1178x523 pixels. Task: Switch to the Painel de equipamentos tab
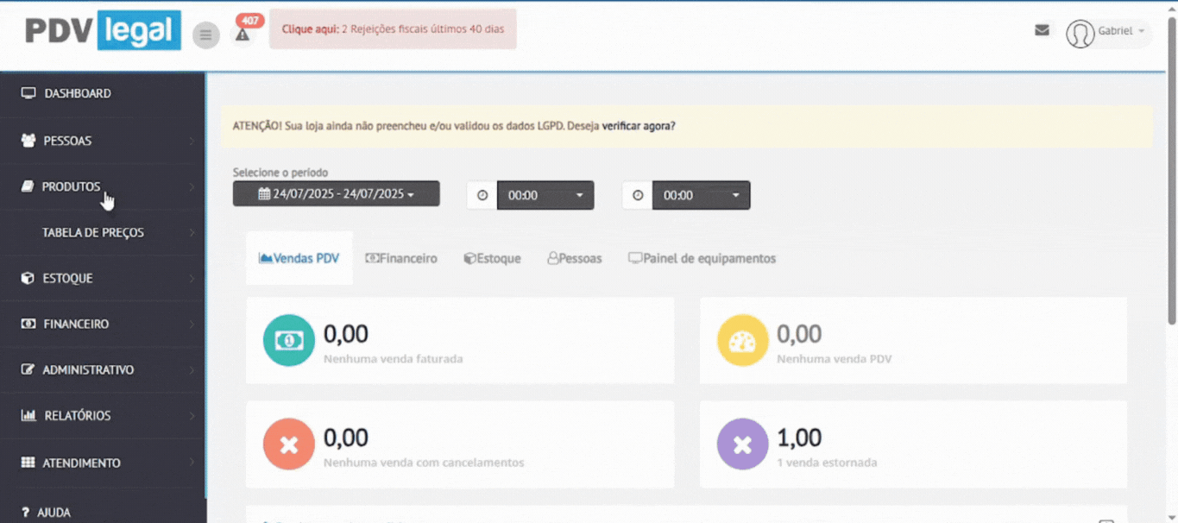pos(702,258)
